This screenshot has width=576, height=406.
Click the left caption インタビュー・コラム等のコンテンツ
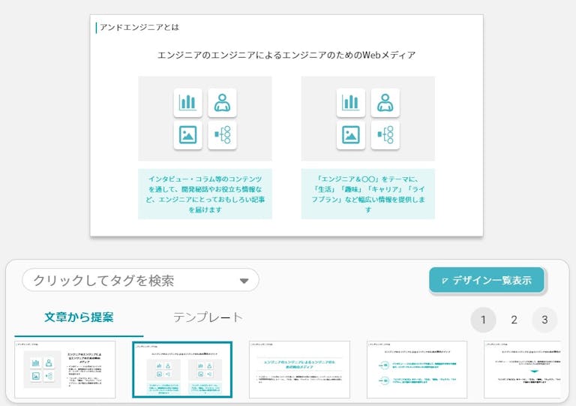click(205, 194)
